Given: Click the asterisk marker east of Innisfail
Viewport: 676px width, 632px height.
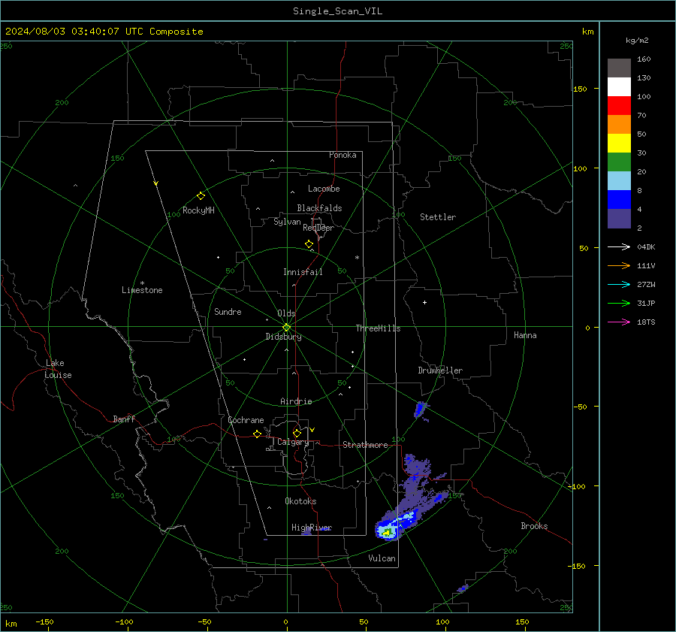Looking at the screenshot, I should tap(357, 258).
